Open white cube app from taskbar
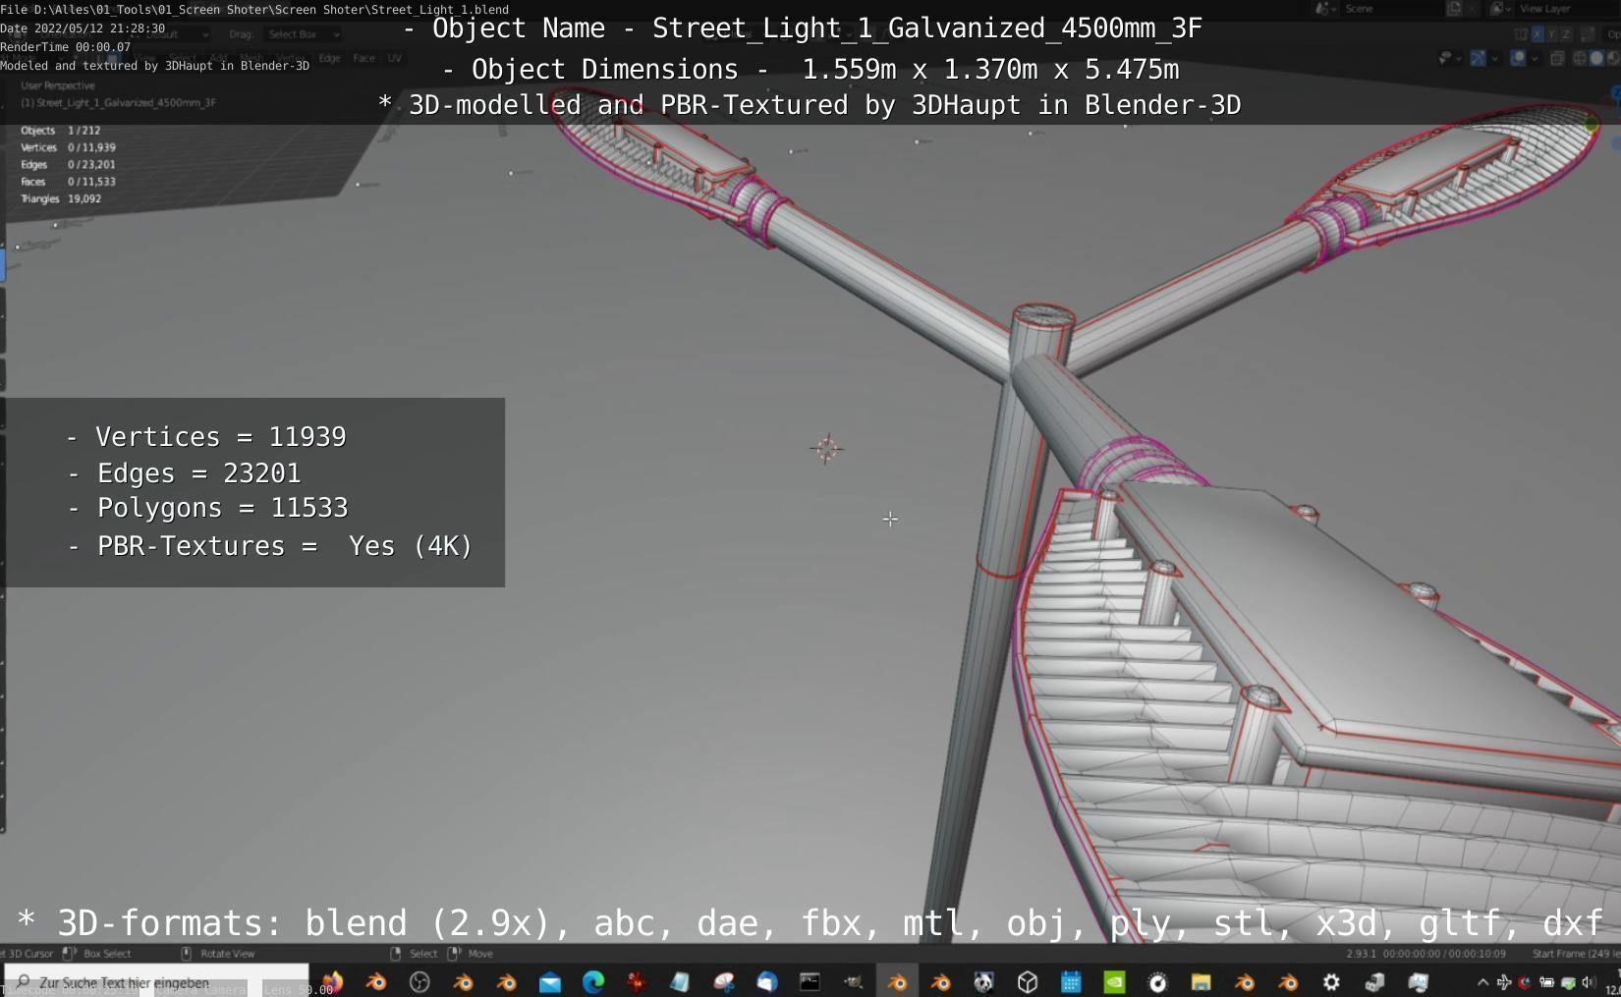 (1028, 982)
